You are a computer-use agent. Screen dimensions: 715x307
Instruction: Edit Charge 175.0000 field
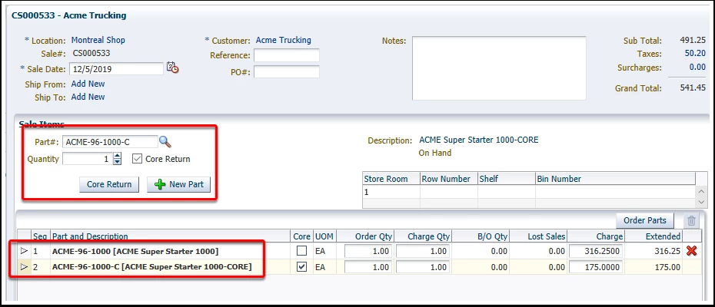pyautogui.click(x=596, y=267)
